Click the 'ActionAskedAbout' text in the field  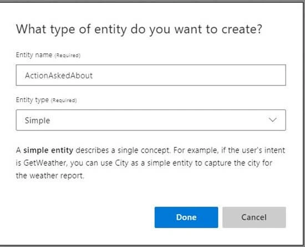click(x=59, y=75)
